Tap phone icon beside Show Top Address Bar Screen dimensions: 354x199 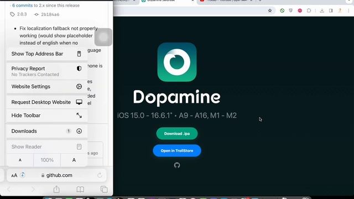(x=79, y=54)
